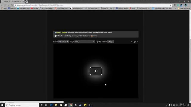Viewport: 191px width, 107px height.
Task: Open the Netflix bookmark
Action: 132,8
